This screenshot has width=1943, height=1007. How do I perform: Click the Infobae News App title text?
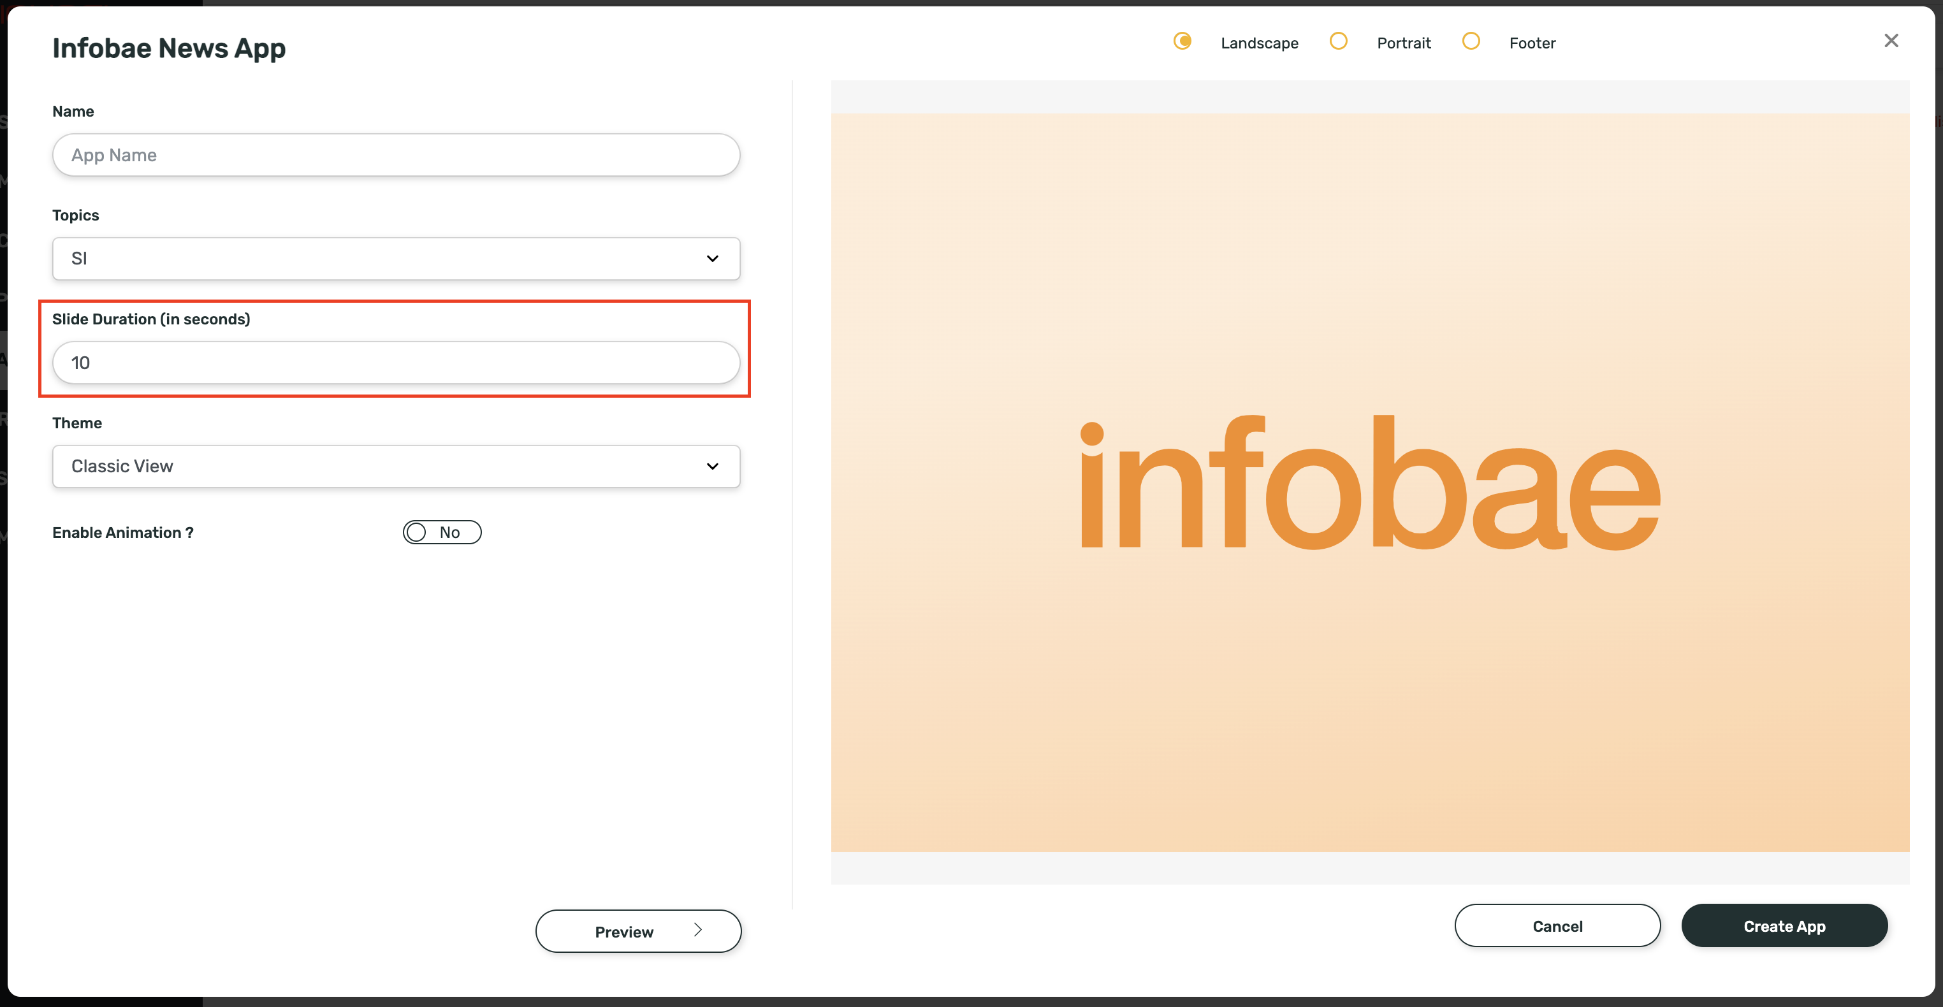click(169, 48)
